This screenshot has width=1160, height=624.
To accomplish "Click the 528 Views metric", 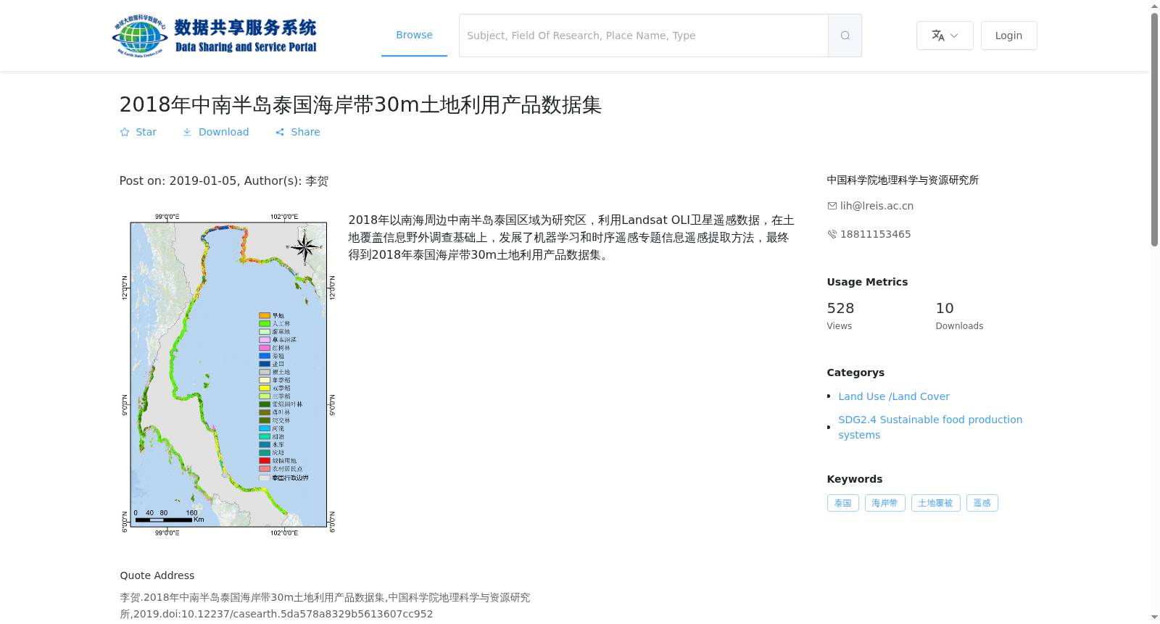I will (x=841, y=316).
